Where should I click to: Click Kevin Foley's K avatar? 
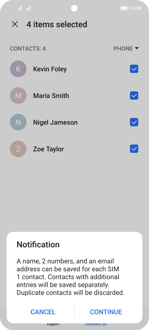point(18,69)
